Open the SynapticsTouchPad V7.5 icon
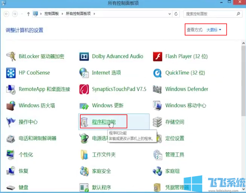 (x=84, y=89)
